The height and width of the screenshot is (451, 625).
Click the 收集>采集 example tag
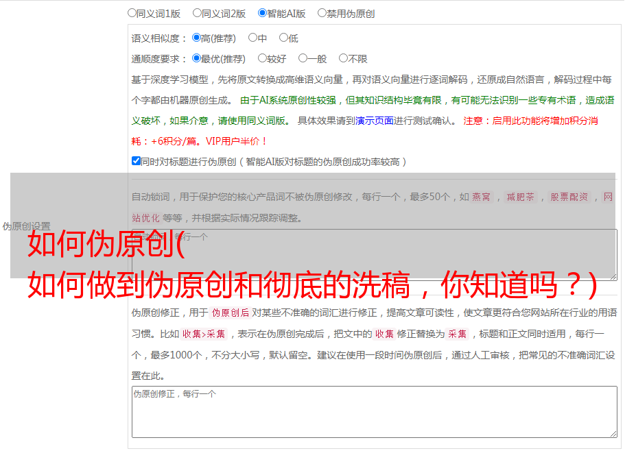(x=204, y=335)
